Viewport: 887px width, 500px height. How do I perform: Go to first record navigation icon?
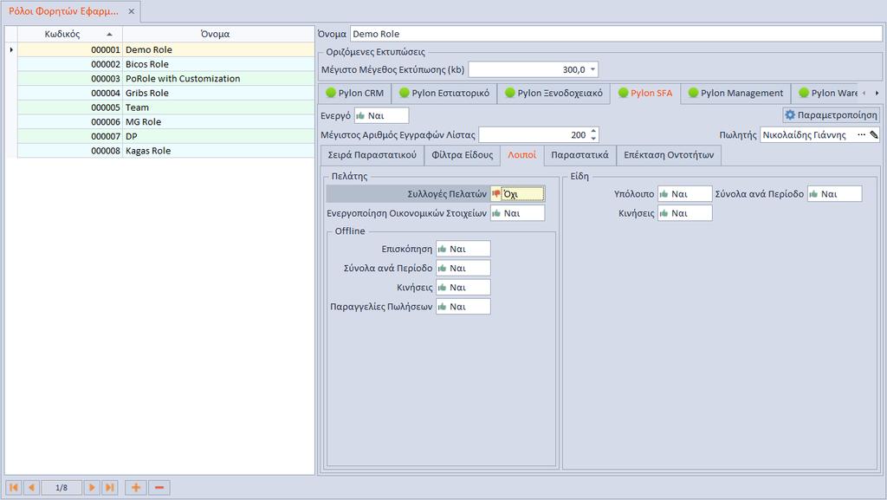tap(14, 488)
